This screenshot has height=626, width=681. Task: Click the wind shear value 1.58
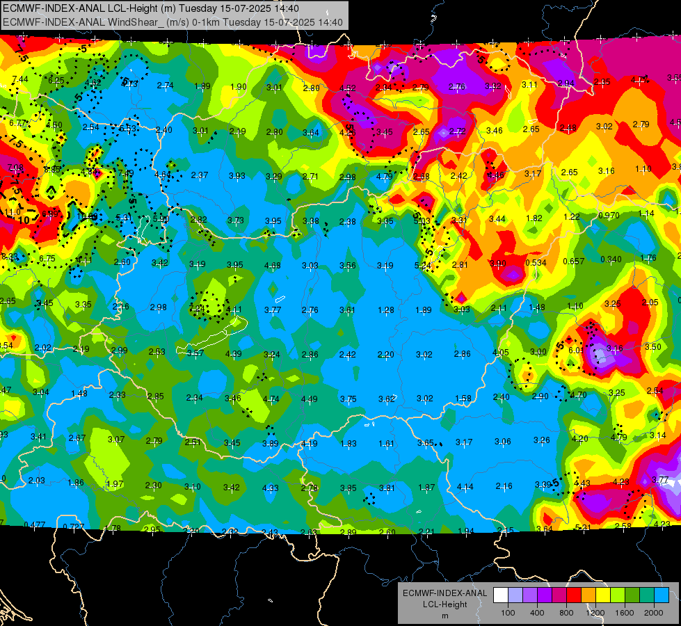(463, 399)
